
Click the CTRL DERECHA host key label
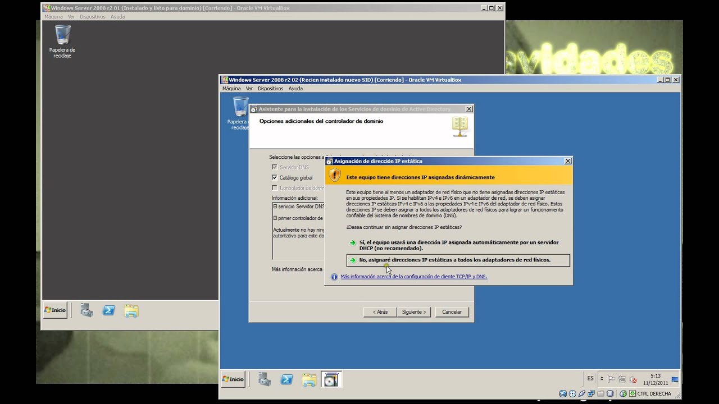point(654,394)
